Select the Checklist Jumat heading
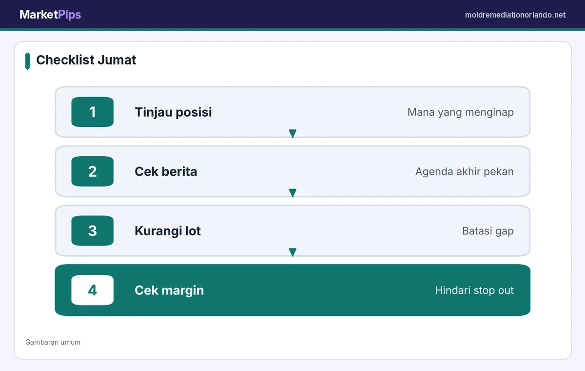 pyautogui.click(x=86, y=60)
